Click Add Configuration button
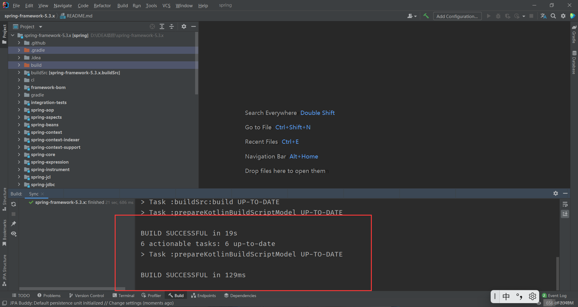 [x=457, y=16]
